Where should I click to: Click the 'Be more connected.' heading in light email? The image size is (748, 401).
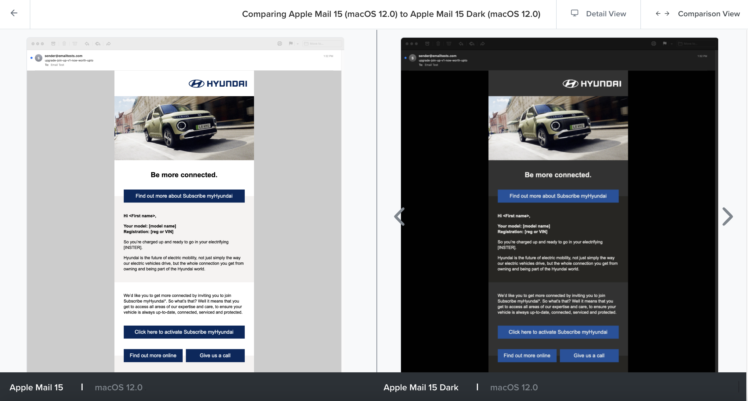(184, 175)
